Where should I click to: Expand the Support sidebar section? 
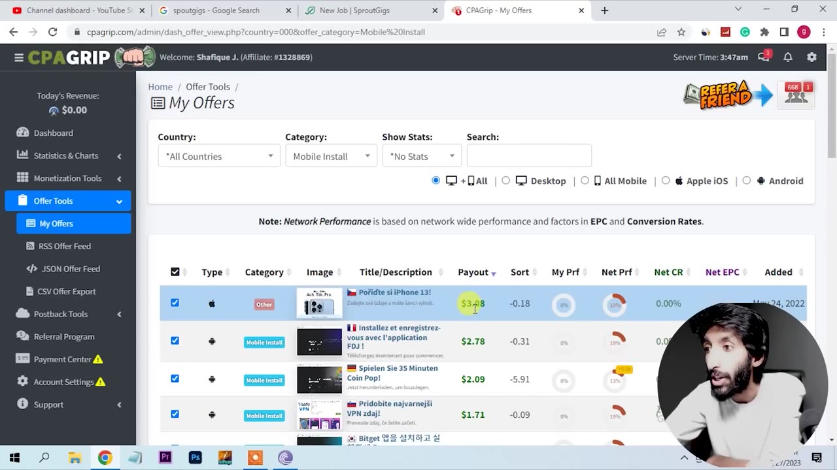pyautogui.click(x=68, y=405)
